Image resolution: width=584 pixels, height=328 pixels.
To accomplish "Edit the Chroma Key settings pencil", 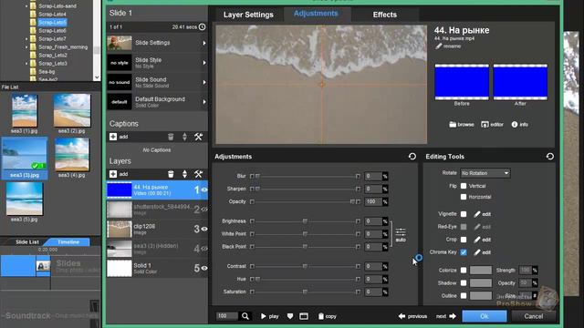I will [483, 252].
